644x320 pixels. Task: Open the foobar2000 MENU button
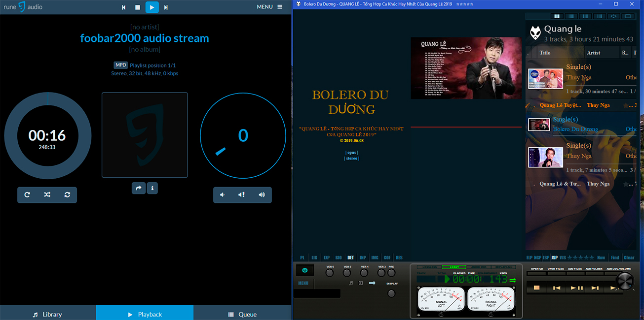point(303,283)
